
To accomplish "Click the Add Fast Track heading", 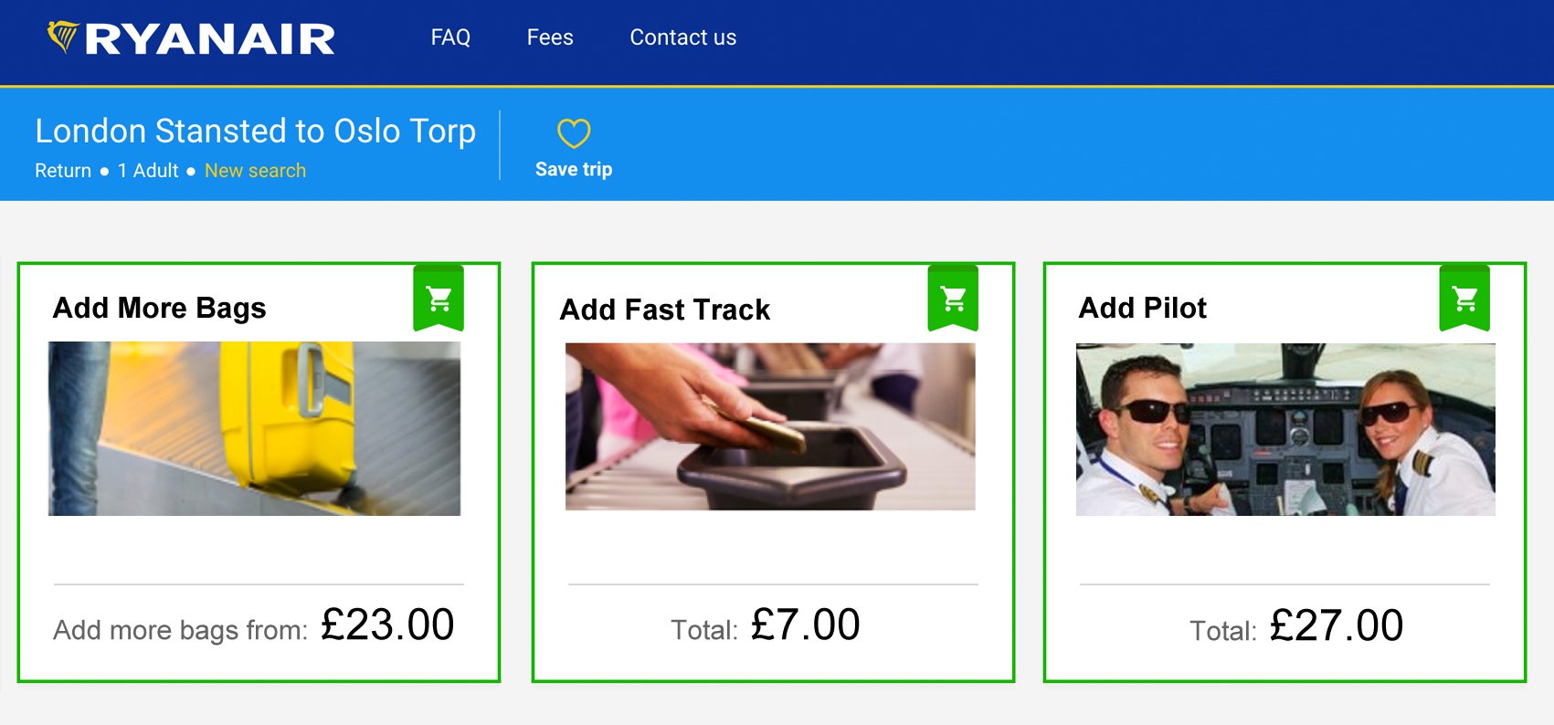I will point(665,310).
